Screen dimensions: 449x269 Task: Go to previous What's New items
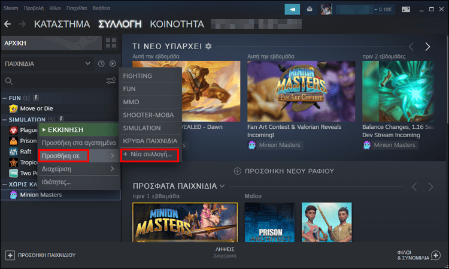click(x=411, y=46)
